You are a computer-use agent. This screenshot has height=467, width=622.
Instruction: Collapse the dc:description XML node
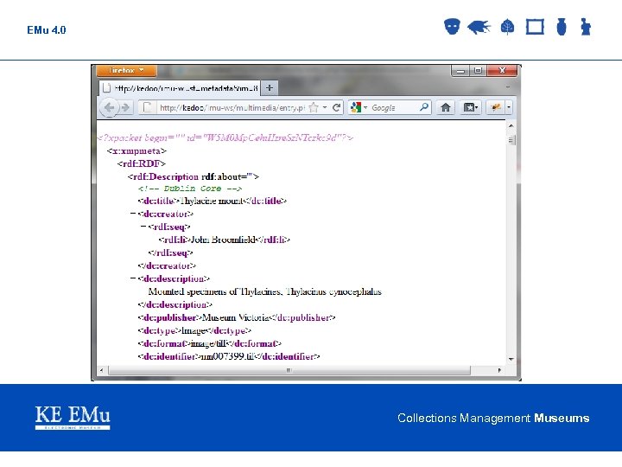(133, 278)
